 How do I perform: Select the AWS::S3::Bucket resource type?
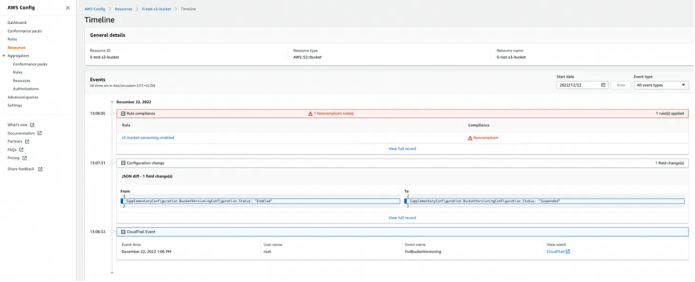[308, 57]
